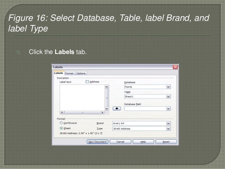Toggle the Address checkbox
225x169 pixels.
click(x=87, y=82)
